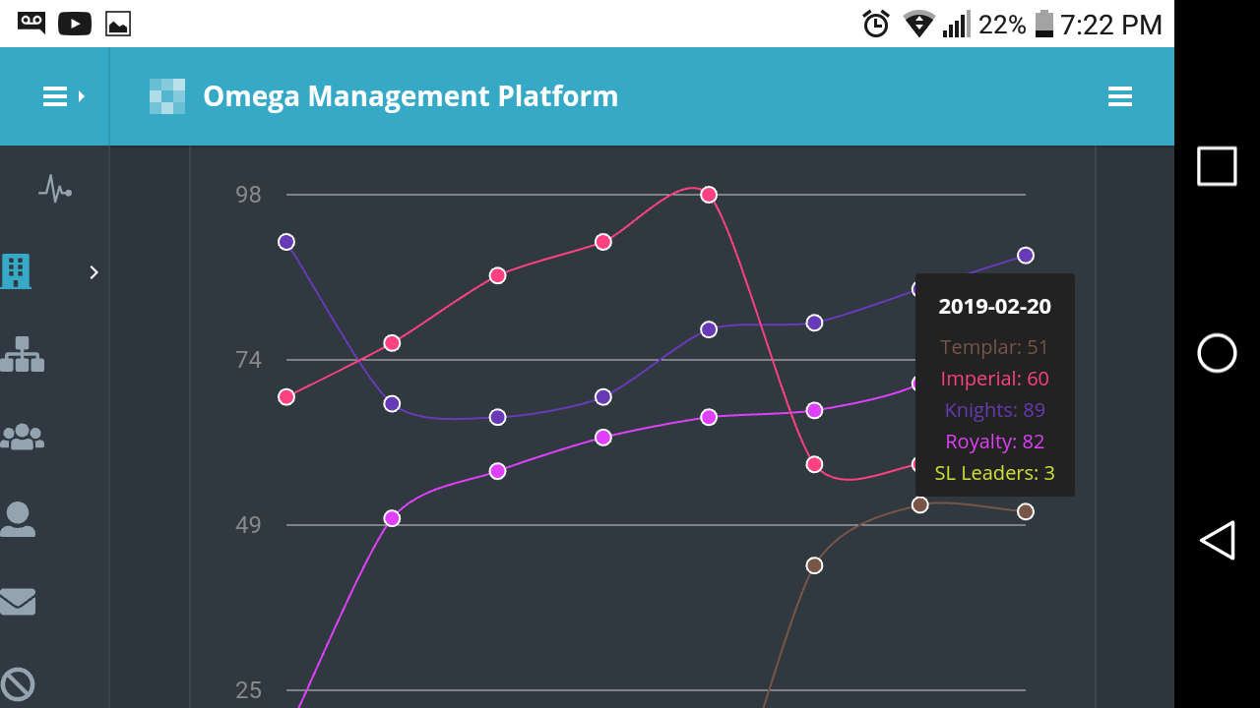This screenshot has width=1260, height=708.
Task: Select the single user profile icon
Action: point(18,519)
